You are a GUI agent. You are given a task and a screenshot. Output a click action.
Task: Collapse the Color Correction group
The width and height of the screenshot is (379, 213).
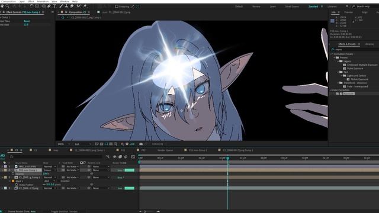click(x=331, y=90)
